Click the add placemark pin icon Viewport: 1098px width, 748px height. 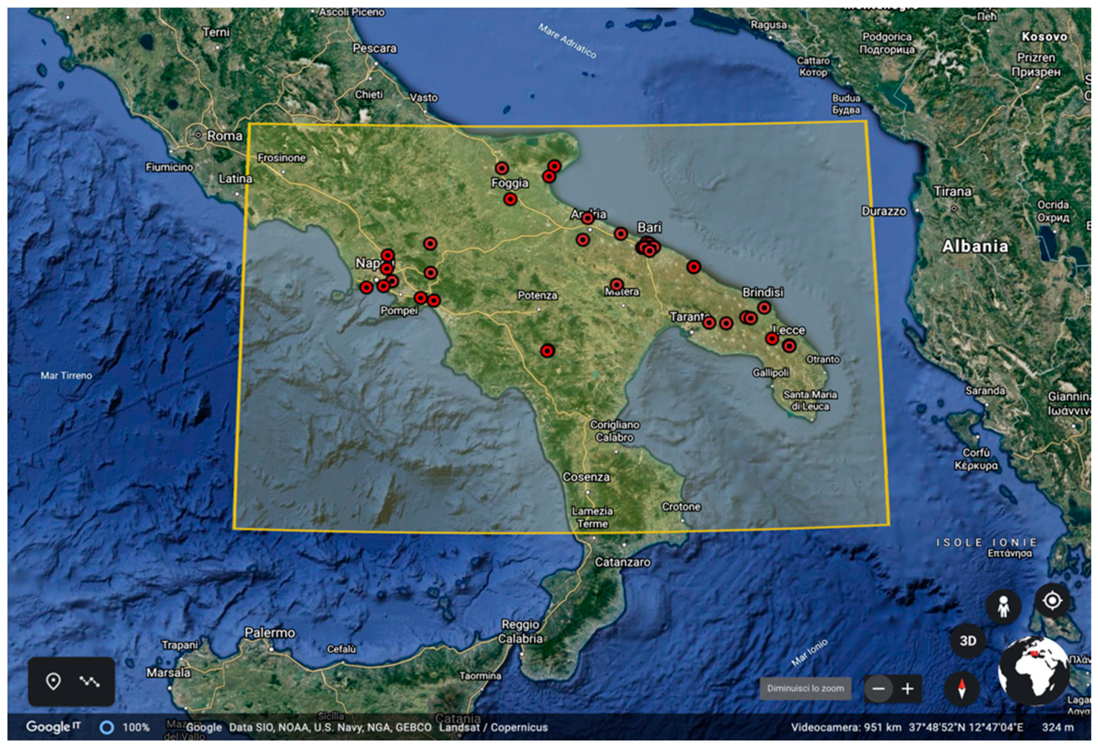(54, 681)
